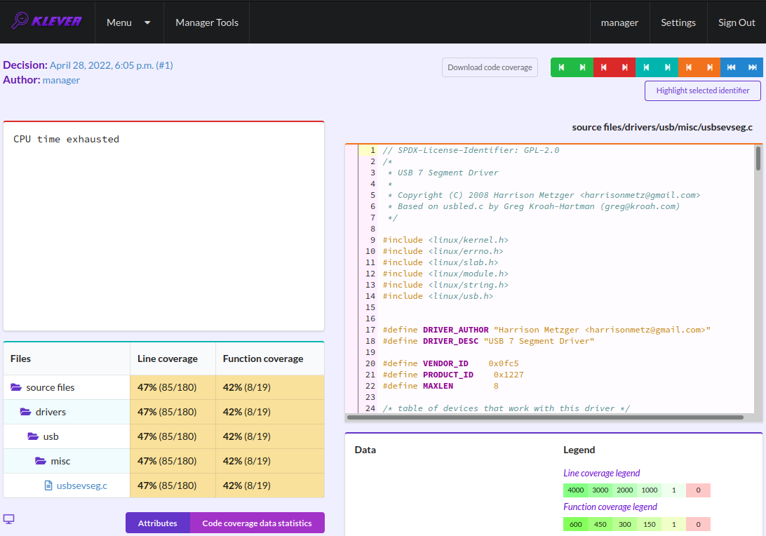This screenshot has height=536, width=766.
Task: Click Highlight selected identifier button
Action: 702,91
